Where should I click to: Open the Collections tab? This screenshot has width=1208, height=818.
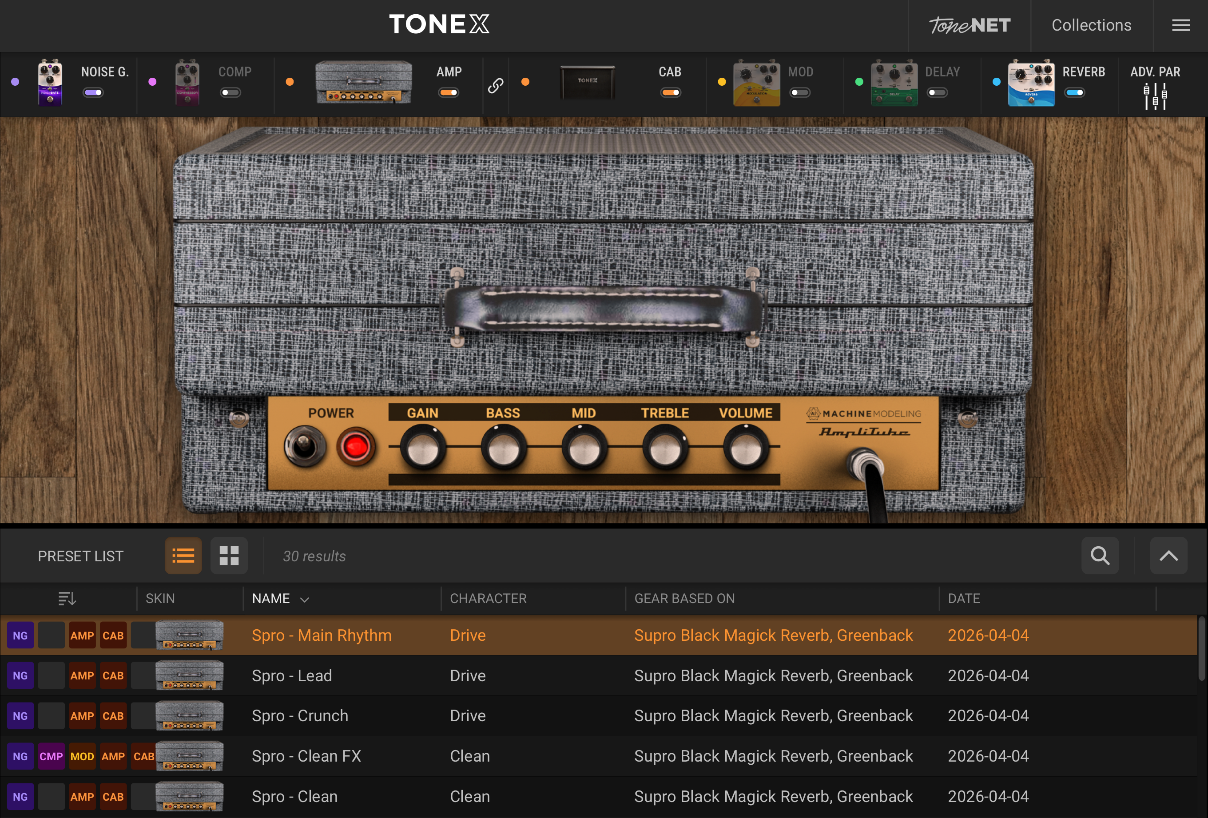(x=1092, y=25)
